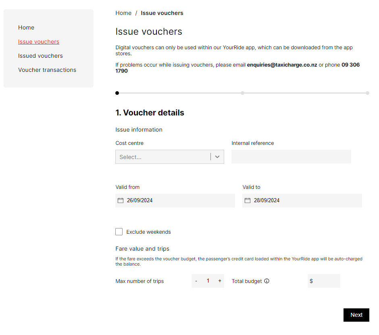Click inside the Internal reference field

(x=291, y=157)
